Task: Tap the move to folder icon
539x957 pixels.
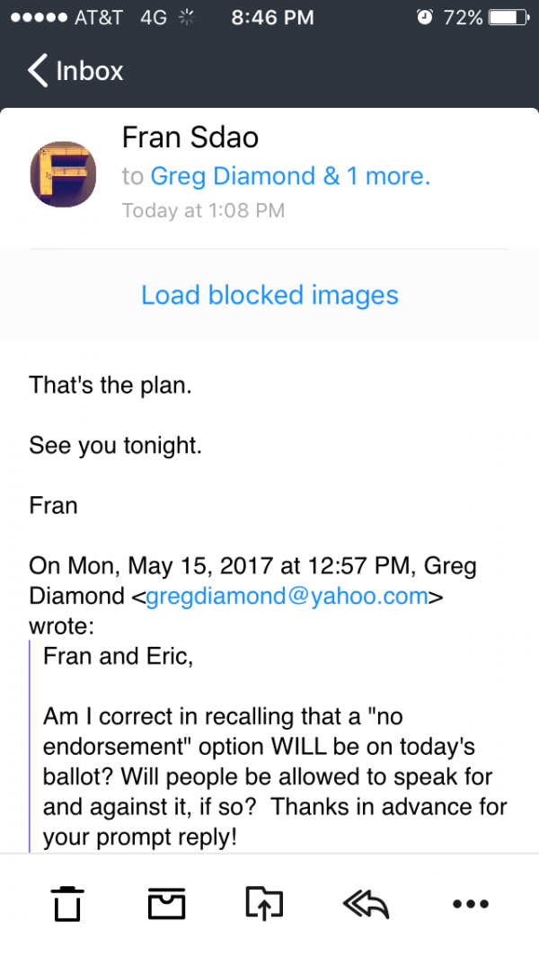Action: (264, 903)
